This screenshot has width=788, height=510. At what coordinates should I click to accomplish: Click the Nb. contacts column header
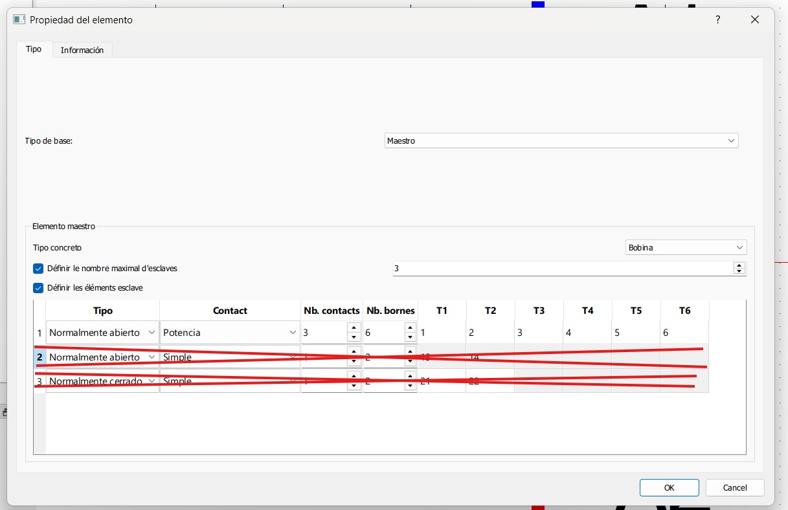click(332, 311)
